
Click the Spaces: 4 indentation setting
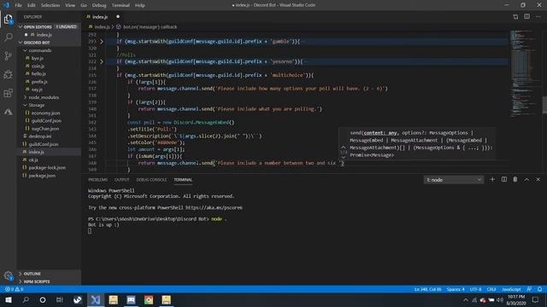click(x=456, y=289)
